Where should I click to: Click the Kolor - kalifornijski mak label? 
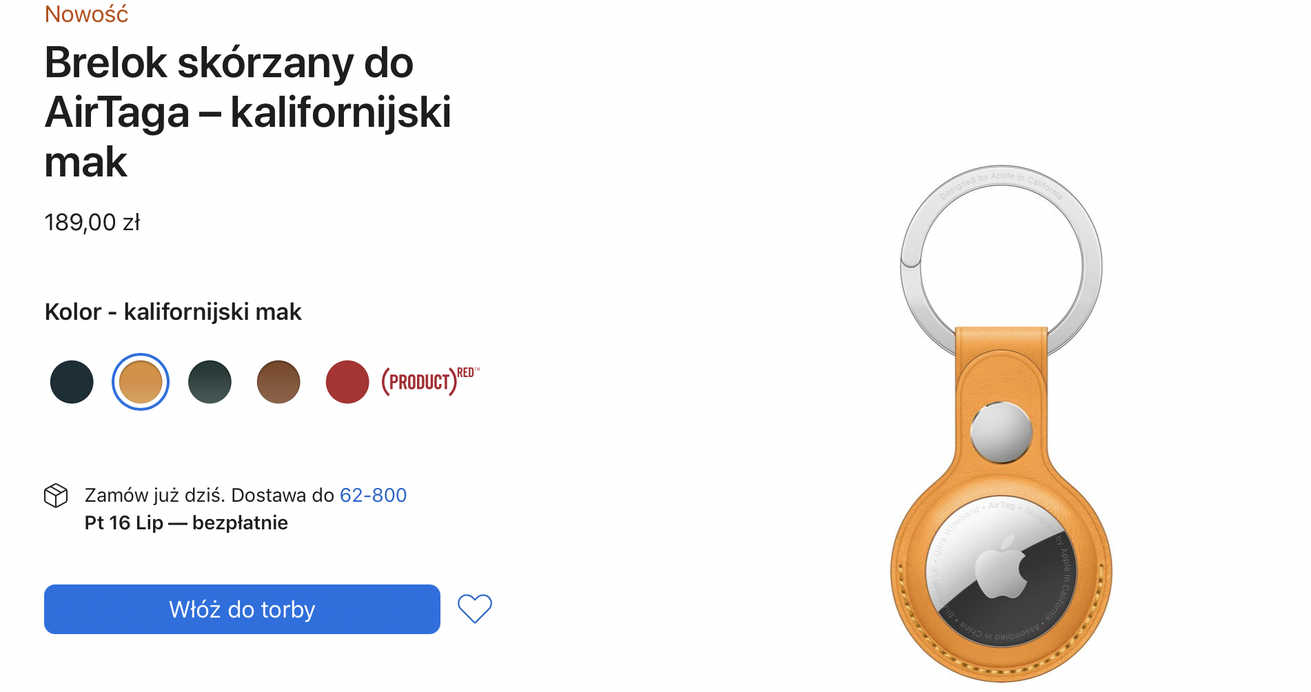(x=173, y=312)
